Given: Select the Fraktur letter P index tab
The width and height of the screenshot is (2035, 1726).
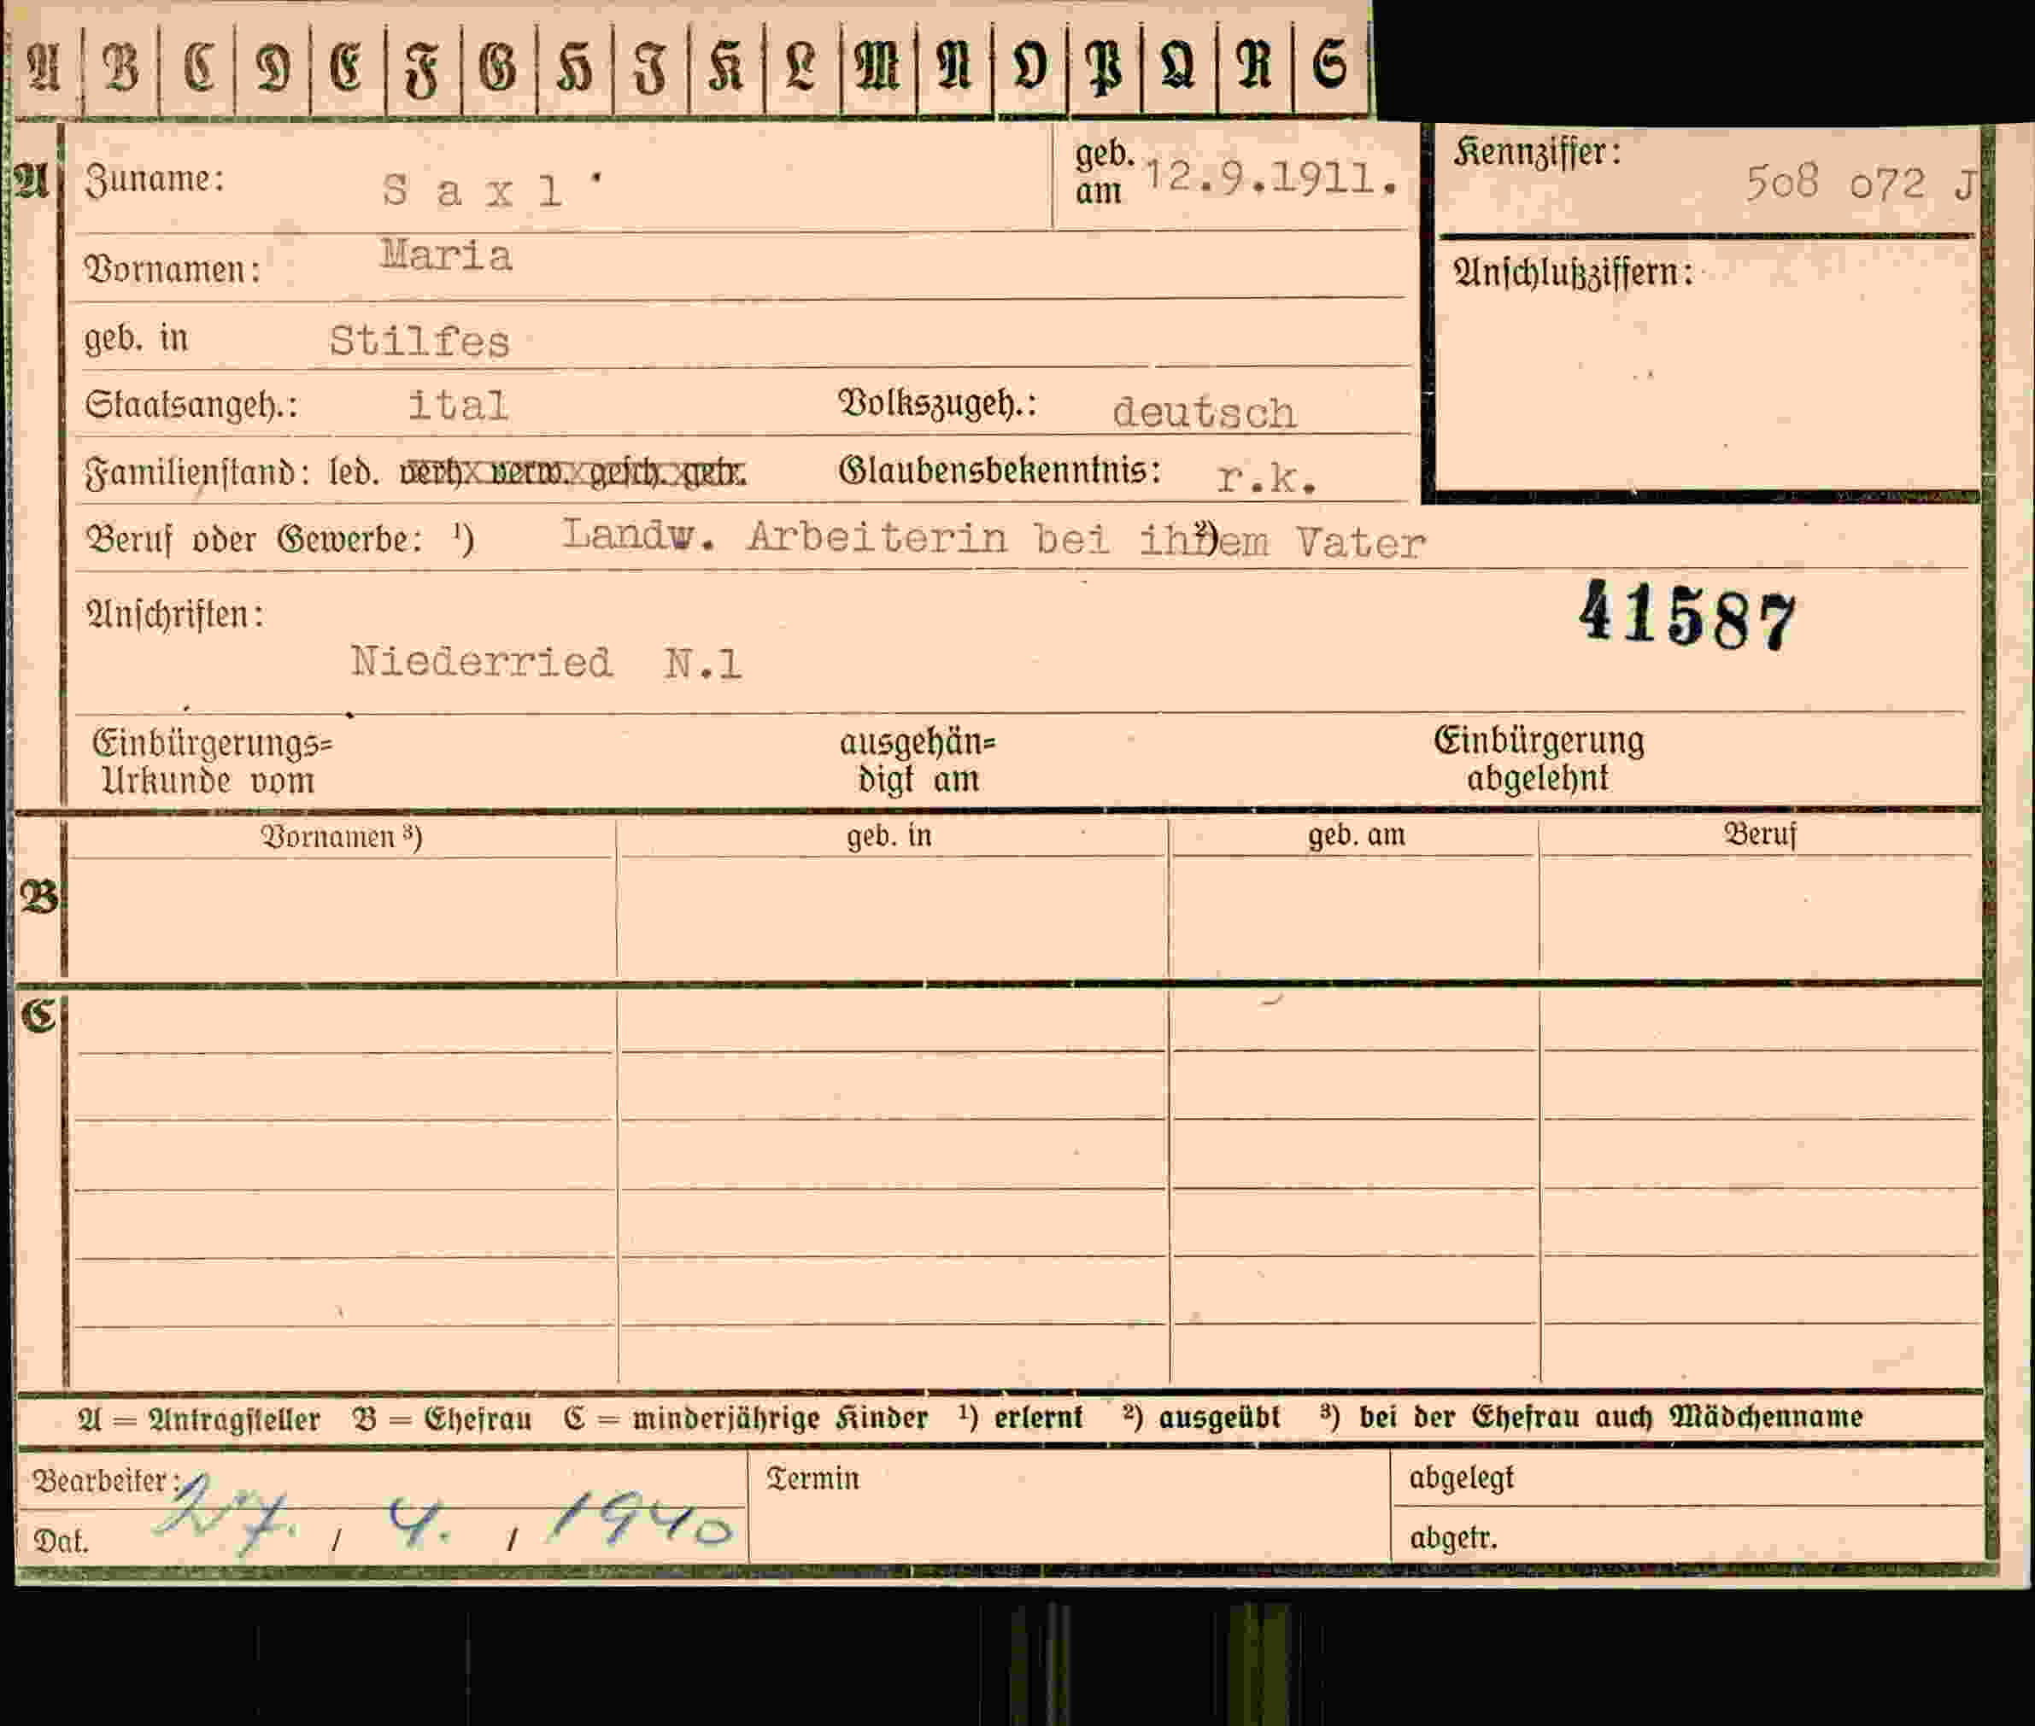Looking at the screenshot, I should (x=1105, y=68).
